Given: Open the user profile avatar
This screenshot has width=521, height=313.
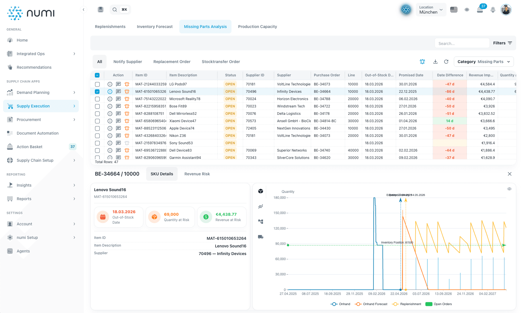Looking at the screenshot, I should coord(506,10).
